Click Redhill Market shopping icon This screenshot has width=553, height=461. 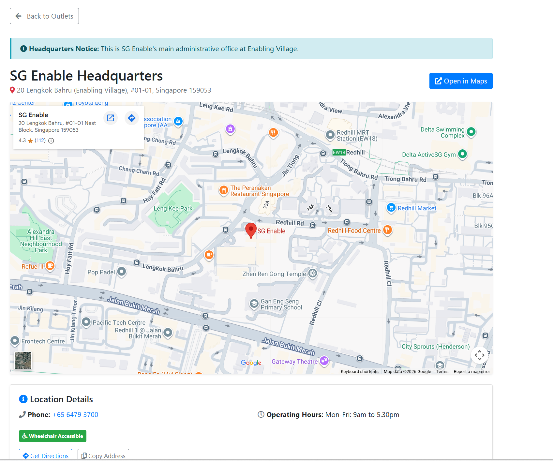(x=391, y=208)
